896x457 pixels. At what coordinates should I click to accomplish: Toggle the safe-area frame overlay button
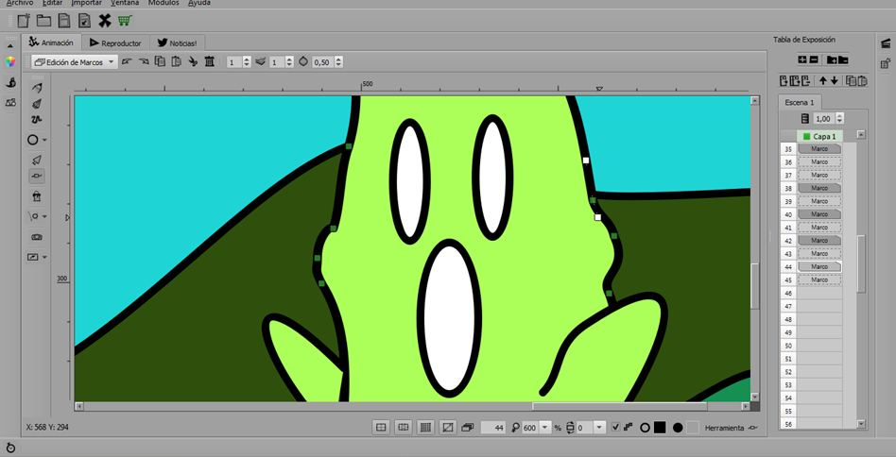tap(404, 428)
